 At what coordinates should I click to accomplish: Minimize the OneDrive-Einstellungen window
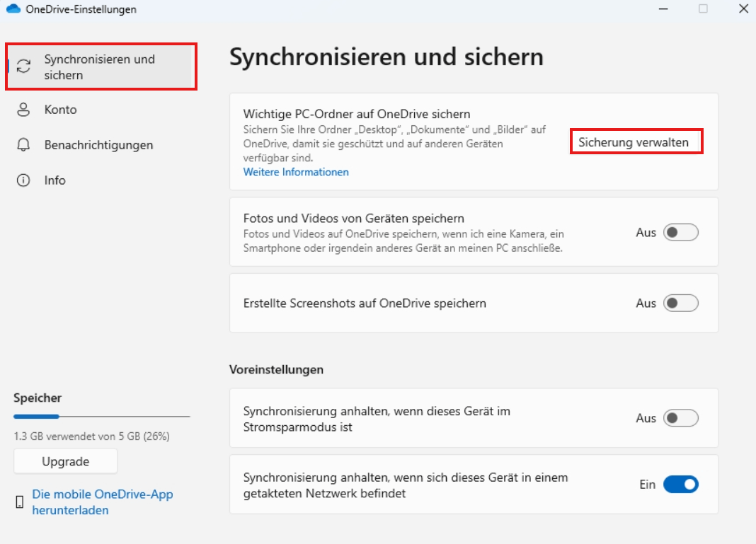(663, 8)
